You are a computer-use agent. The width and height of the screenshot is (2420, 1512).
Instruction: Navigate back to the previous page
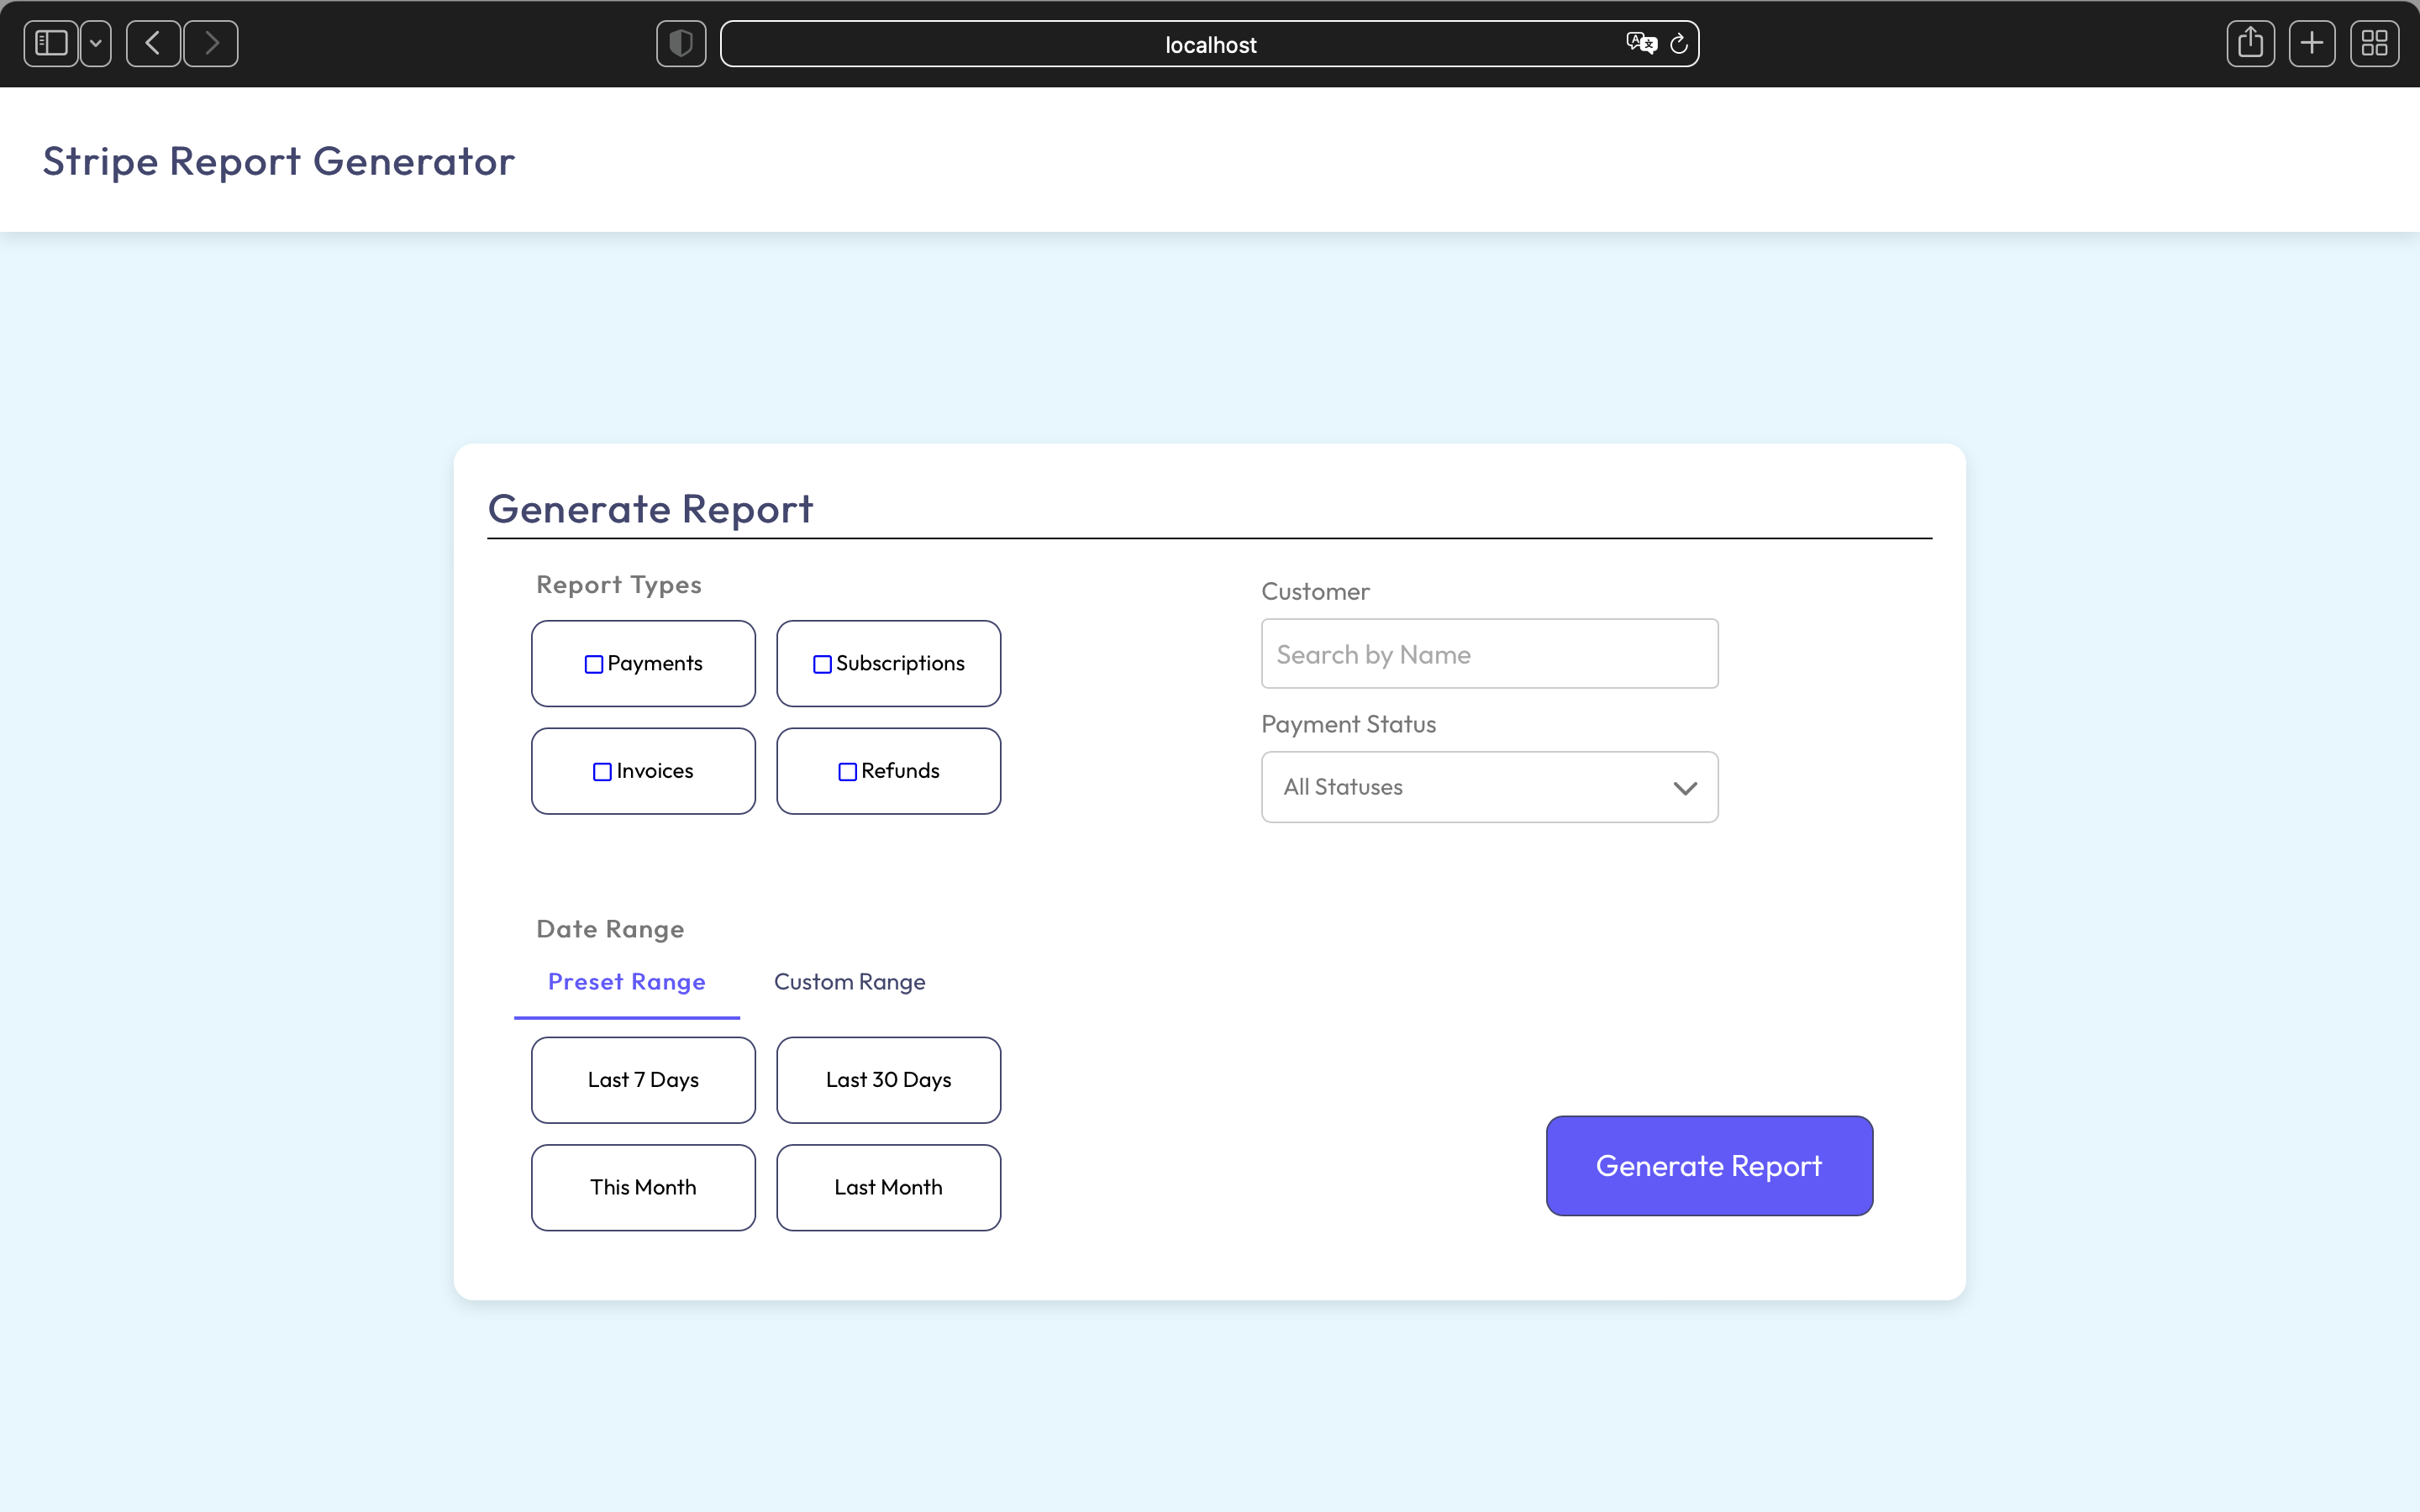pos(153,43)
